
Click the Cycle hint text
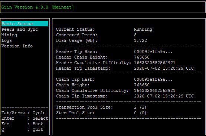coord(39,113)
